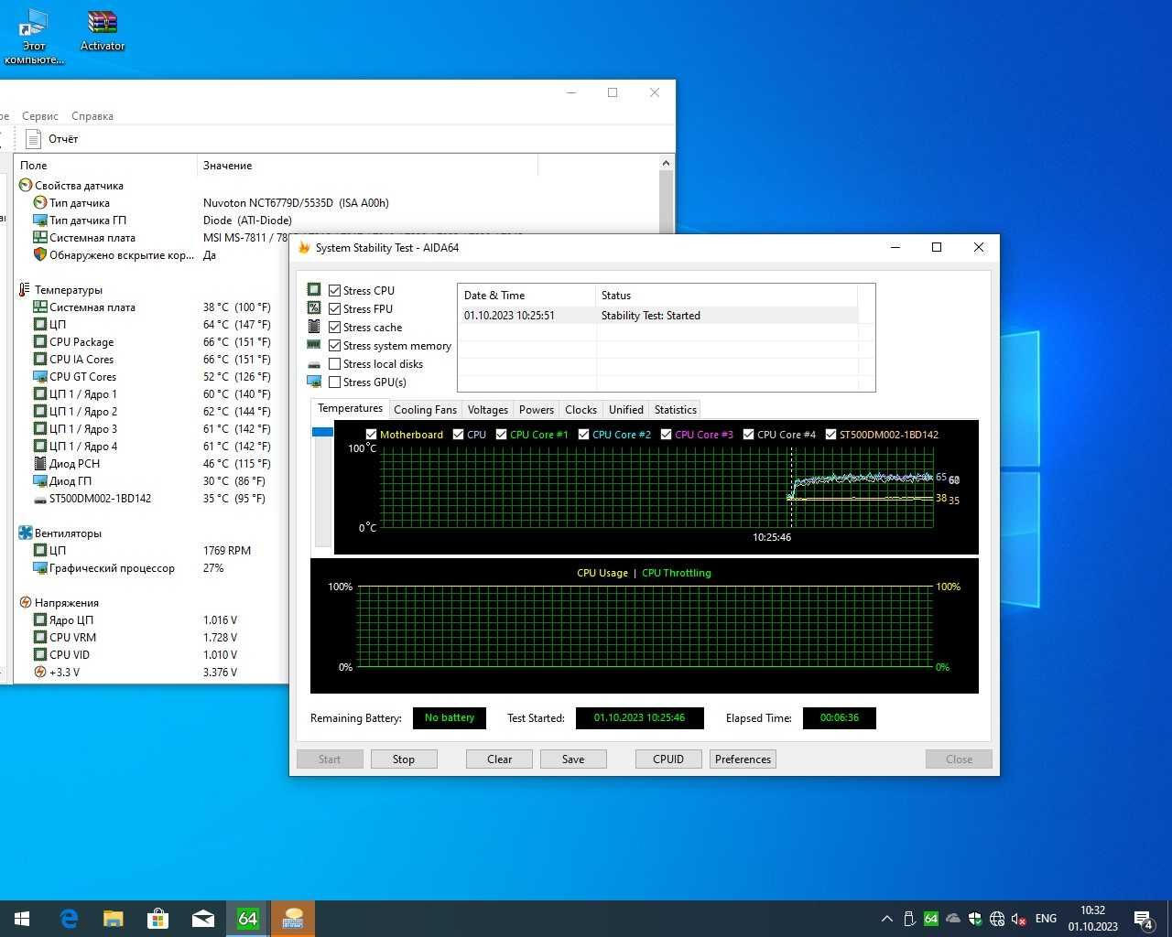Toggle the CPU Core #1 graph checkbox
The width and height of the screenshot is (1172, 937).
[x=501, y=434]
